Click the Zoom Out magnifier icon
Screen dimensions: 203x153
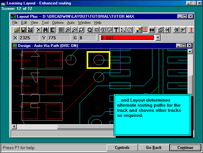74,30
